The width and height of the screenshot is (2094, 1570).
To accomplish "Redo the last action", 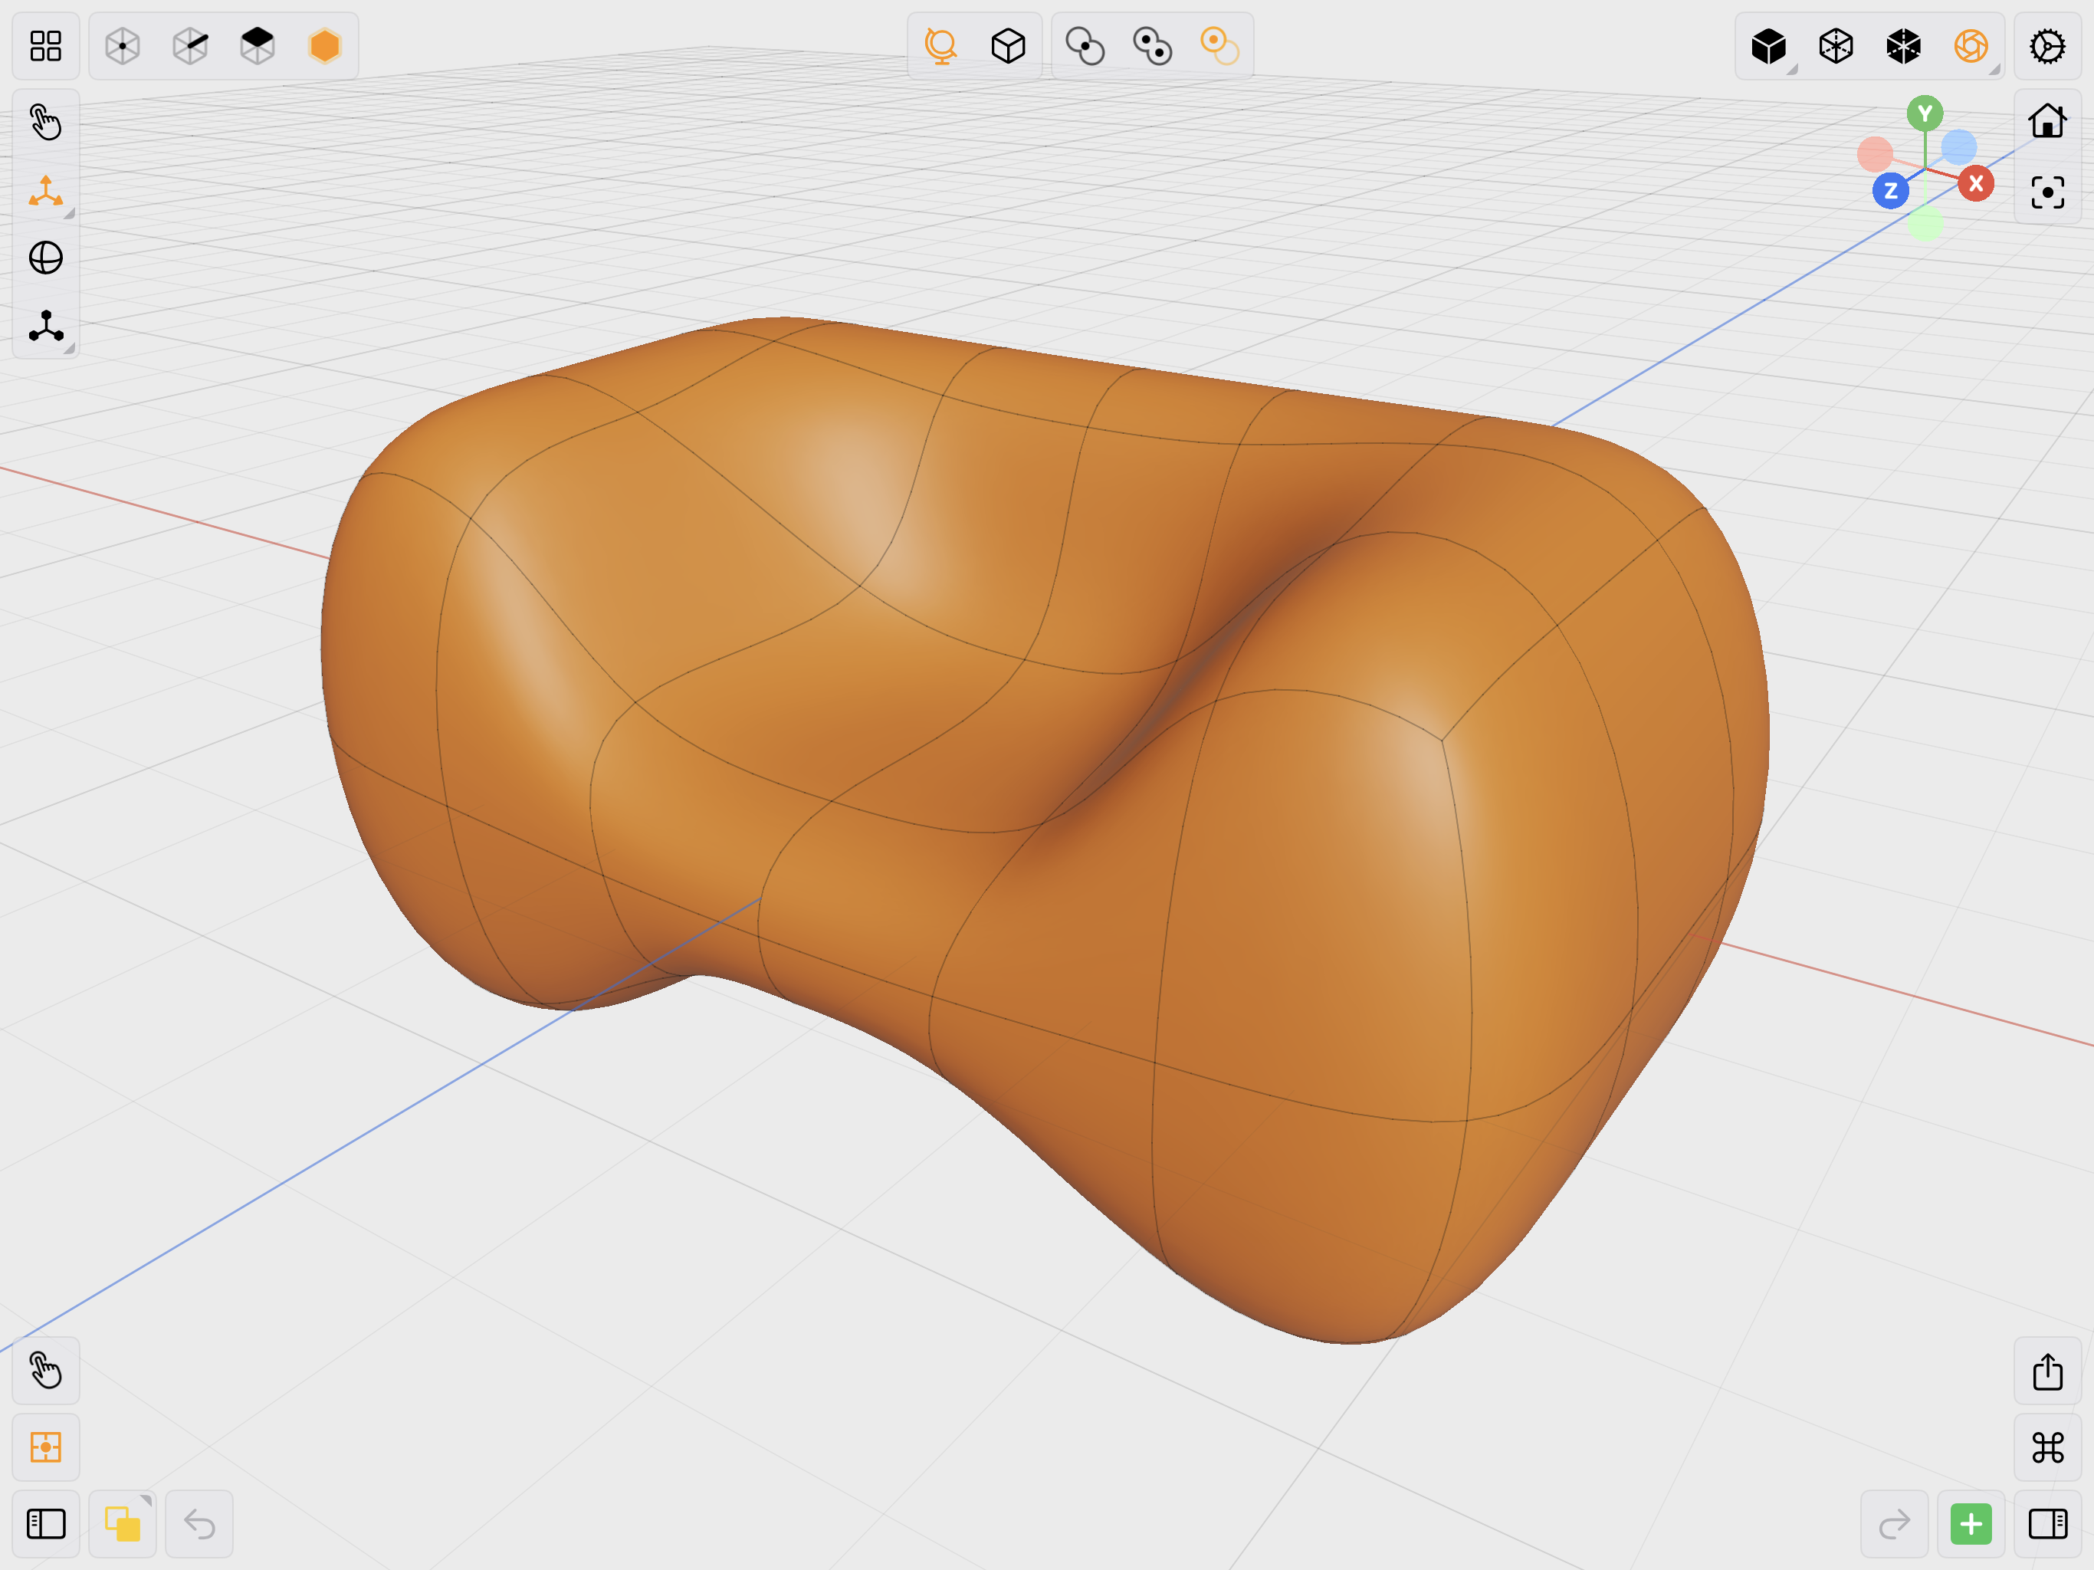I will [1894, 1523].
